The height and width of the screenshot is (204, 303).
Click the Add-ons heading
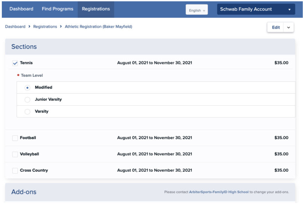point(24,192)
